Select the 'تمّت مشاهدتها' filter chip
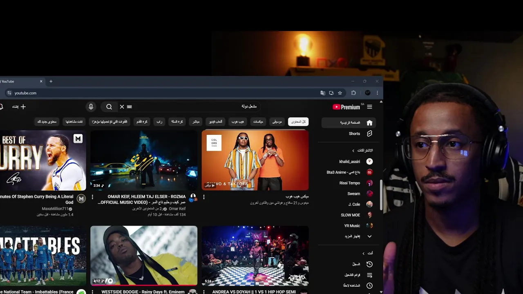 74,122
